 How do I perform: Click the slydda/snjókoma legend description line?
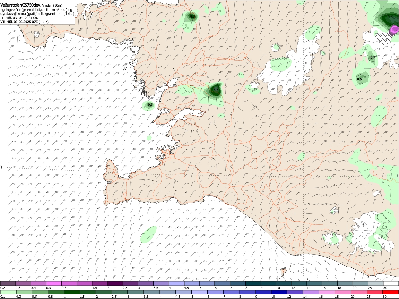click(37, 14)
